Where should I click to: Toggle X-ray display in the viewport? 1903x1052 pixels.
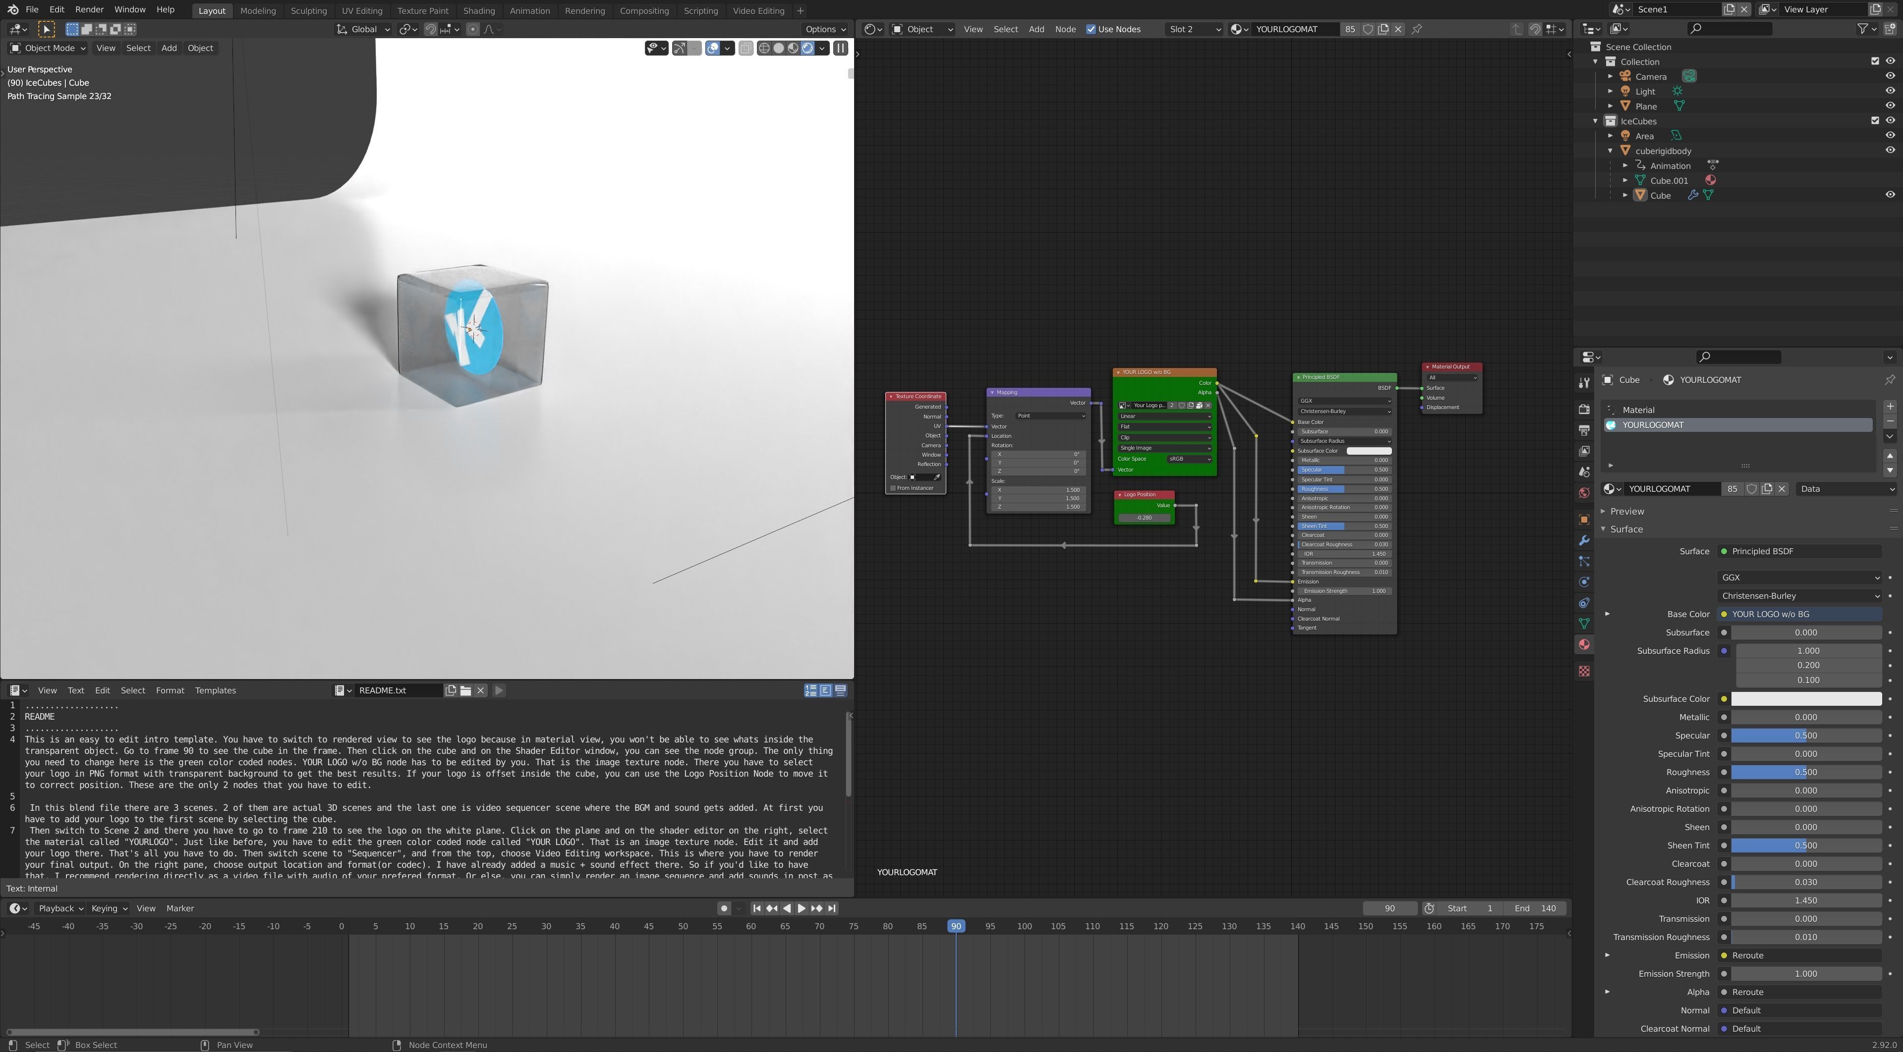pyautogui.click(x=746, y=48)
